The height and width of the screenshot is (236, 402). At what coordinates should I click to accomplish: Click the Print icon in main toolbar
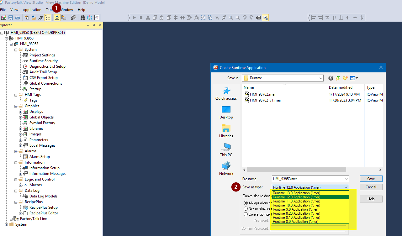pyautogui.click(x=18, y=18)
